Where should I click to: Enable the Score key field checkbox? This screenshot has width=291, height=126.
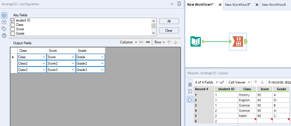13,29
